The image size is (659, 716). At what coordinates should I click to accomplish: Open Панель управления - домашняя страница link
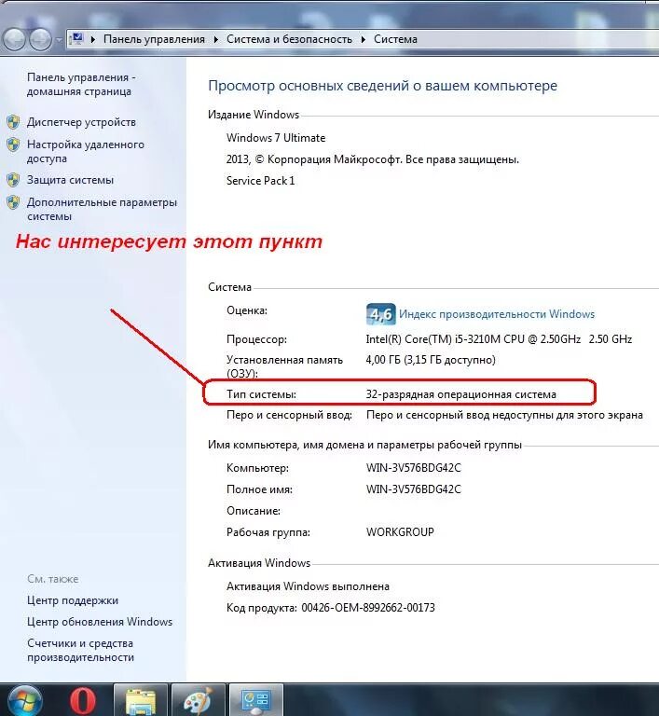(81, 84)
